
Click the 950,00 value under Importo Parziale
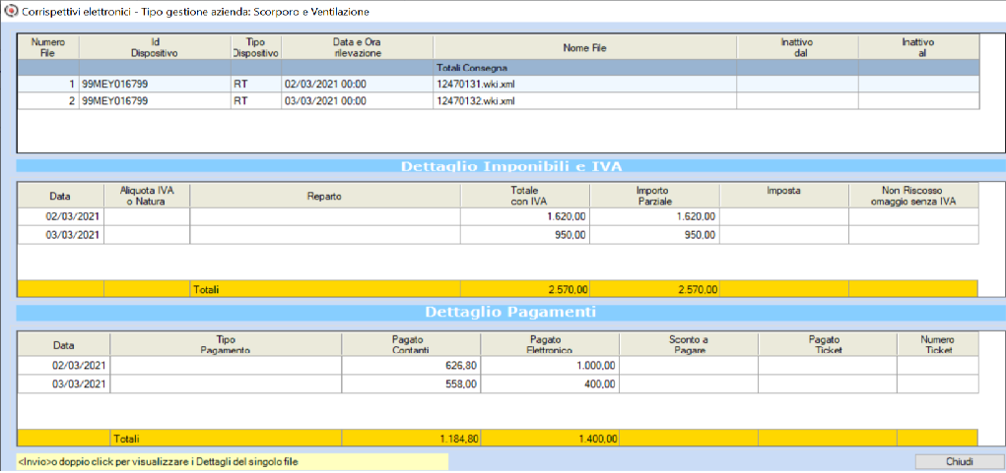700,235
